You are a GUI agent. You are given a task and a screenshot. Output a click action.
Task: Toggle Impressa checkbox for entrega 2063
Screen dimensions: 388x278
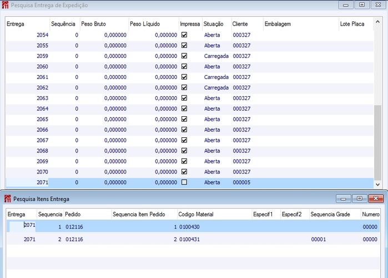184,98
